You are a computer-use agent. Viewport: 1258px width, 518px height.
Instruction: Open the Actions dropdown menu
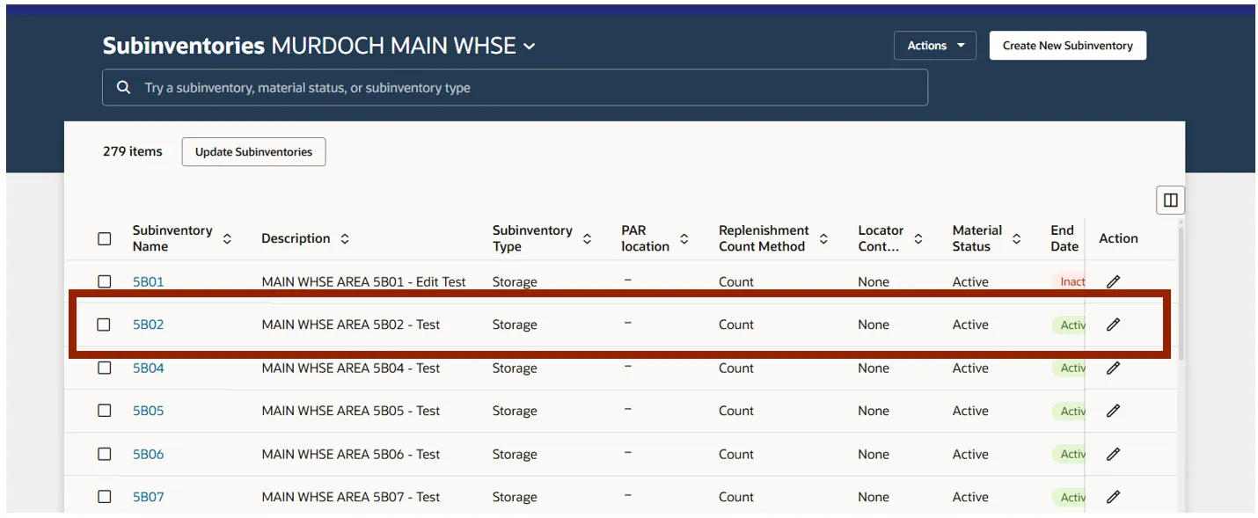(934, 46)
